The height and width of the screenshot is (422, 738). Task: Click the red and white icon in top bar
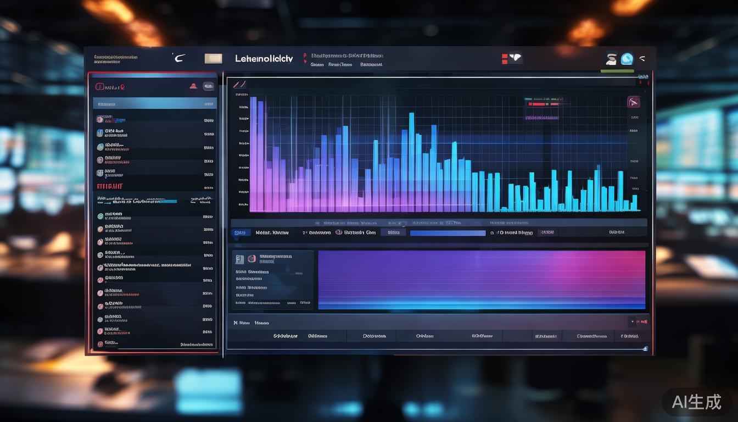click(512, 58)
